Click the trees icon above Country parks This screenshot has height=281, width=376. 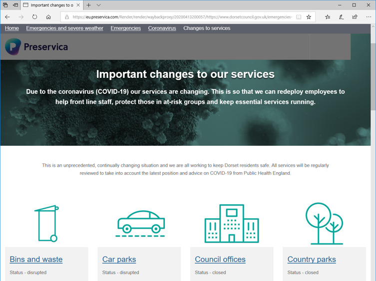pos(324,224)
